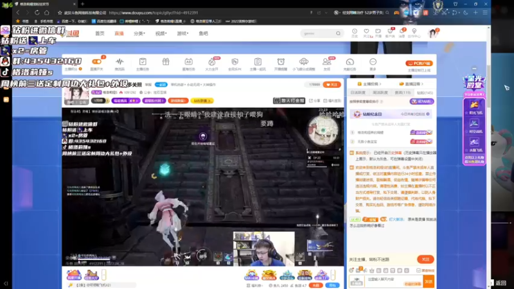Screen dimensions: 514x289
Task: Click the orange 发送 send button
Action: coord(429,281)
